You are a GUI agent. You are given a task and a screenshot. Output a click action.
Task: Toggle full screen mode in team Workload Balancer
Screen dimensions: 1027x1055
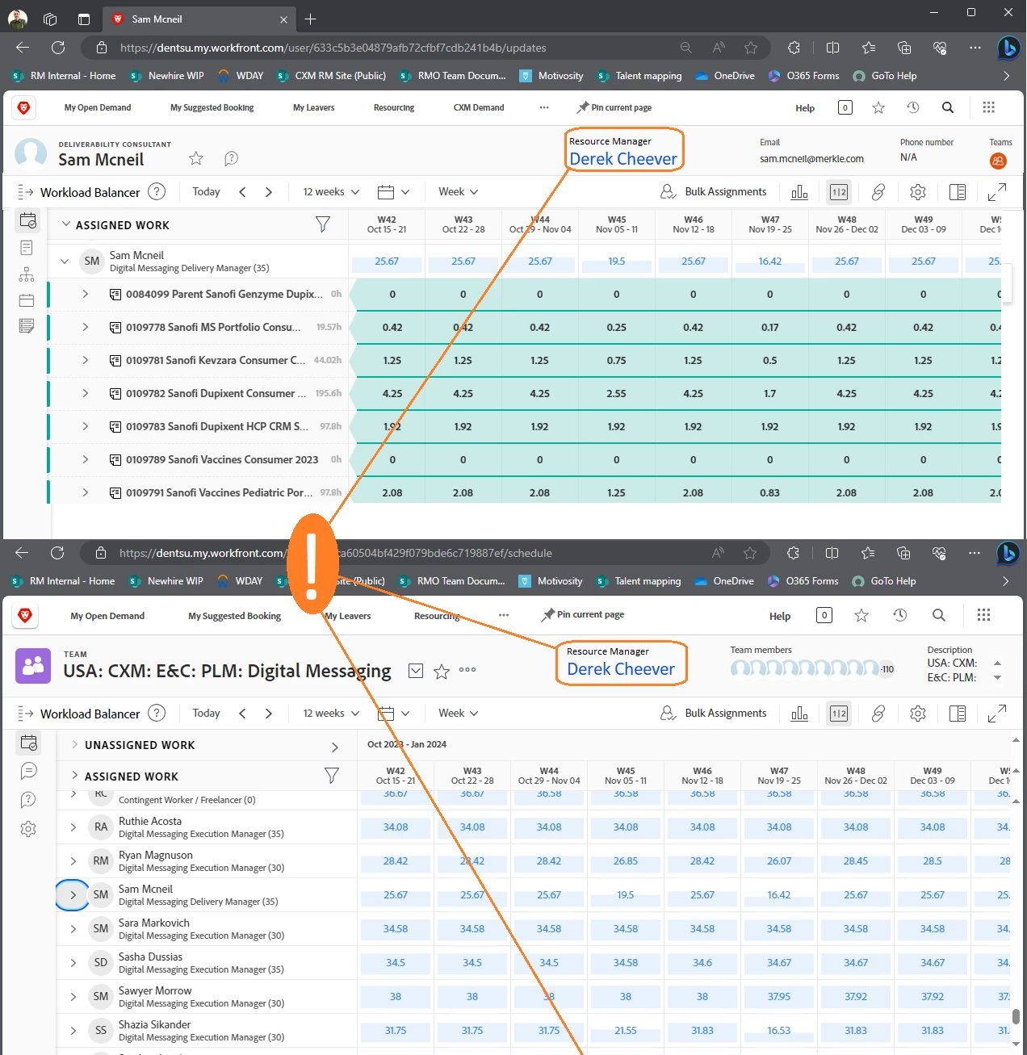(997, 714)
